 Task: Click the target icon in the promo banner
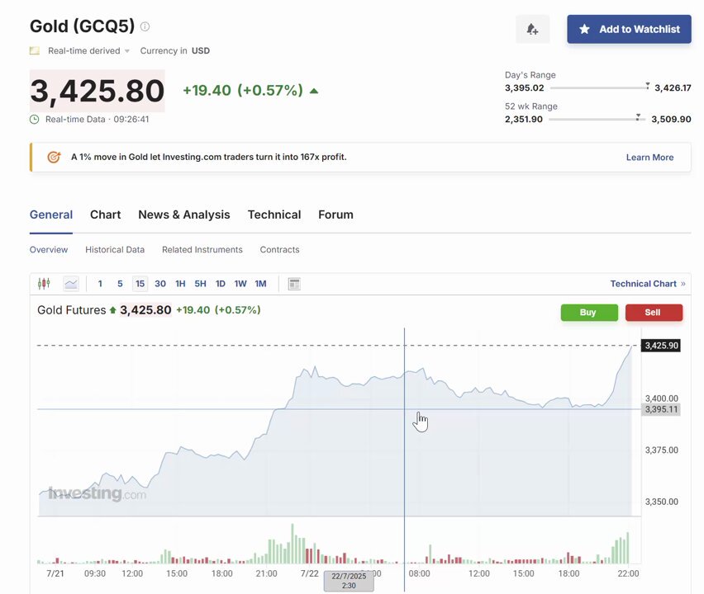[54, 158]
